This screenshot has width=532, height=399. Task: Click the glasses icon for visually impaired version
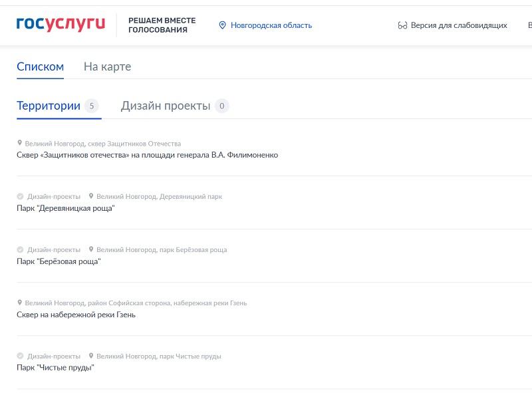[x=402, y=25]
